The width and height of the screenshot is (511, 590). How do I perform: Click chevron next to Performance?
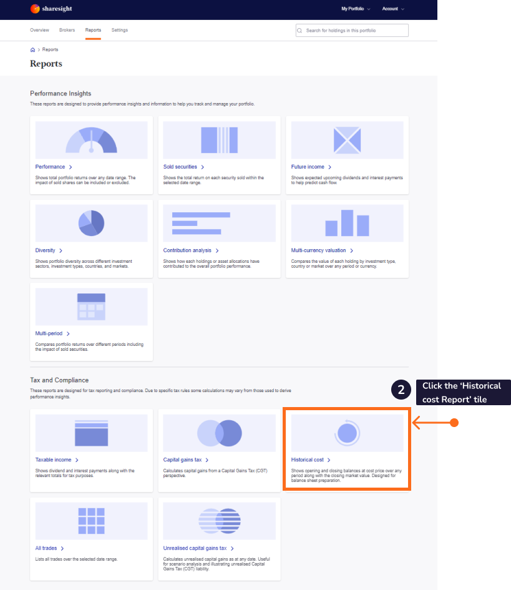[x=71, y=167]
